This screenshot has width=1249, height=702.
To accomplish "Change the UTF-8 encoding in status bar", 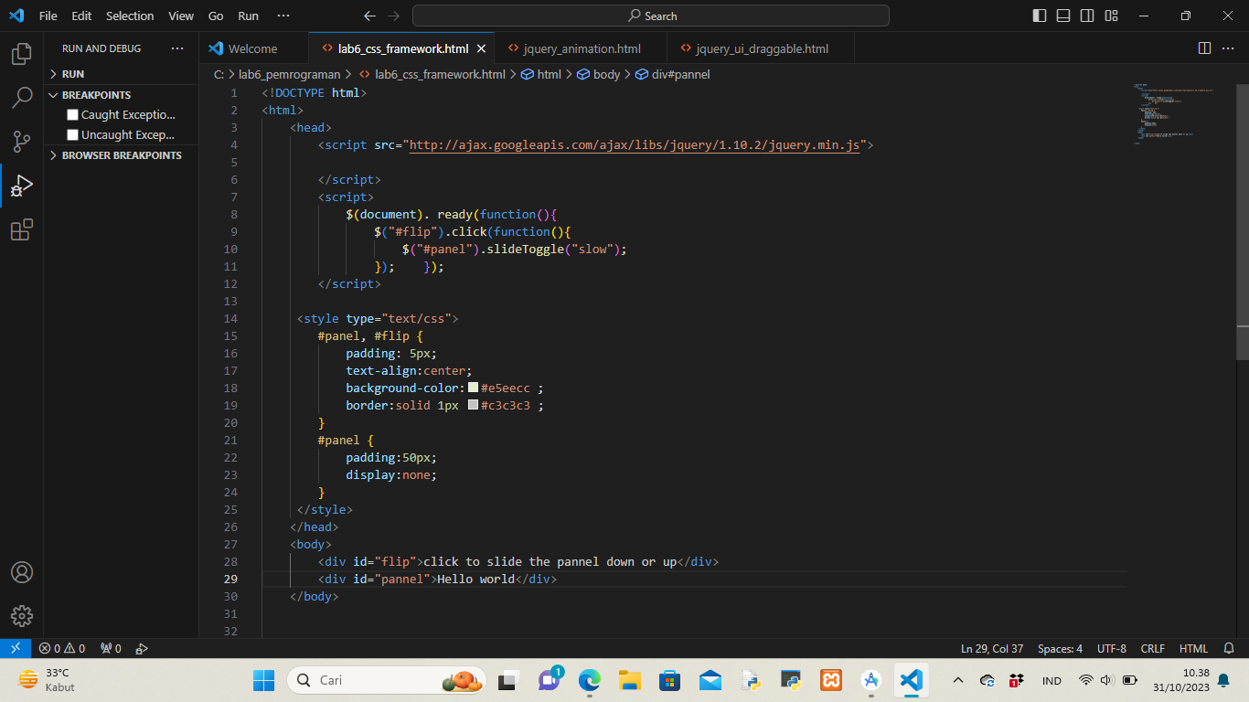I will click(x=1111, y=648).
